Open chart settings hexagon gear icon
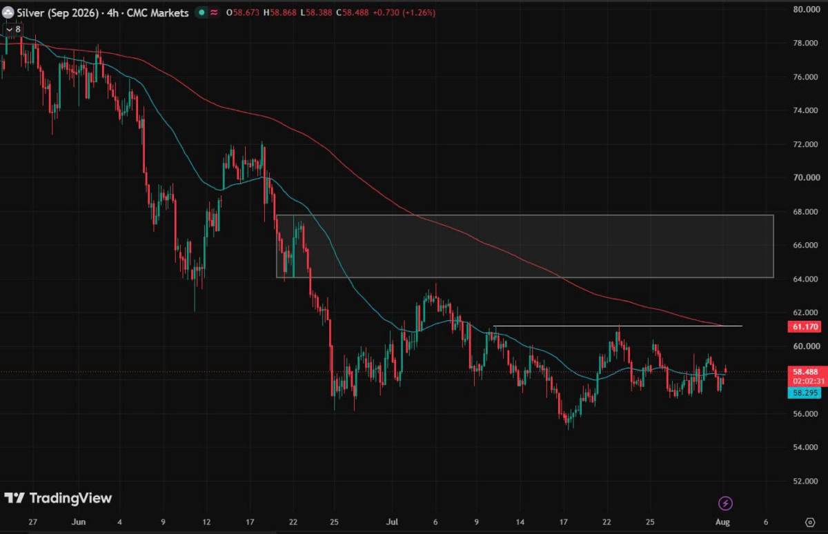Image resolution: width=828 pixels, height=534 pixels. [x=811, y=522]
